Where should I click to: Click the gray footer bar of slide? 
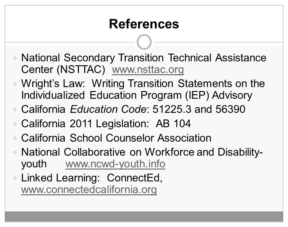click(144, 217)
